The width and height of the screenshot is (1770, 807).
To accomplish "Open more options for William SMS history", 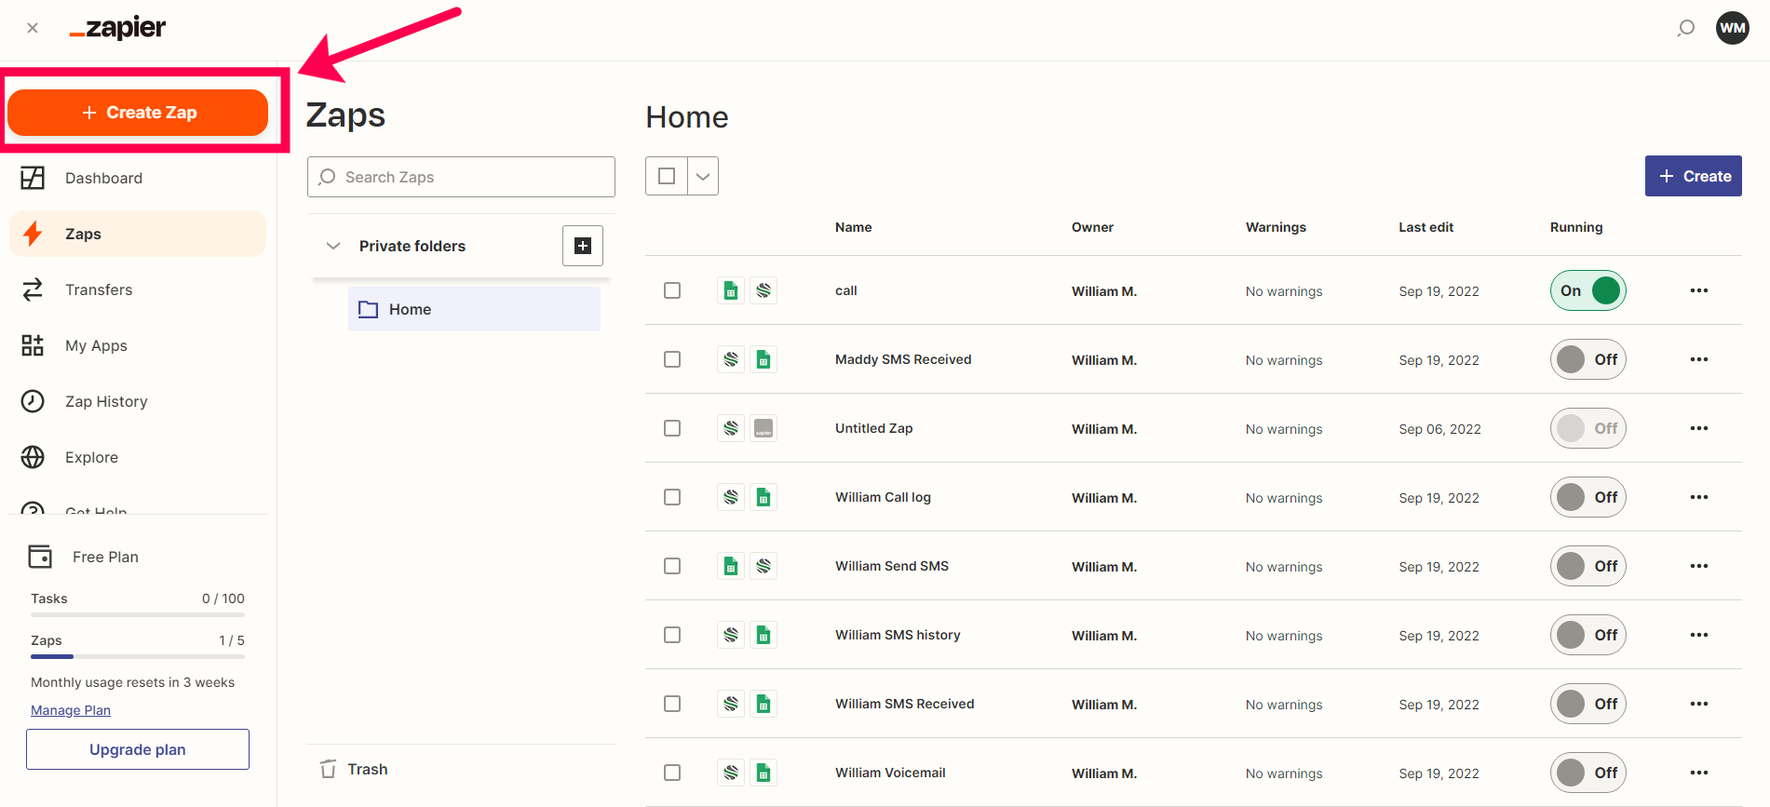I will [x=1699, y=635].
